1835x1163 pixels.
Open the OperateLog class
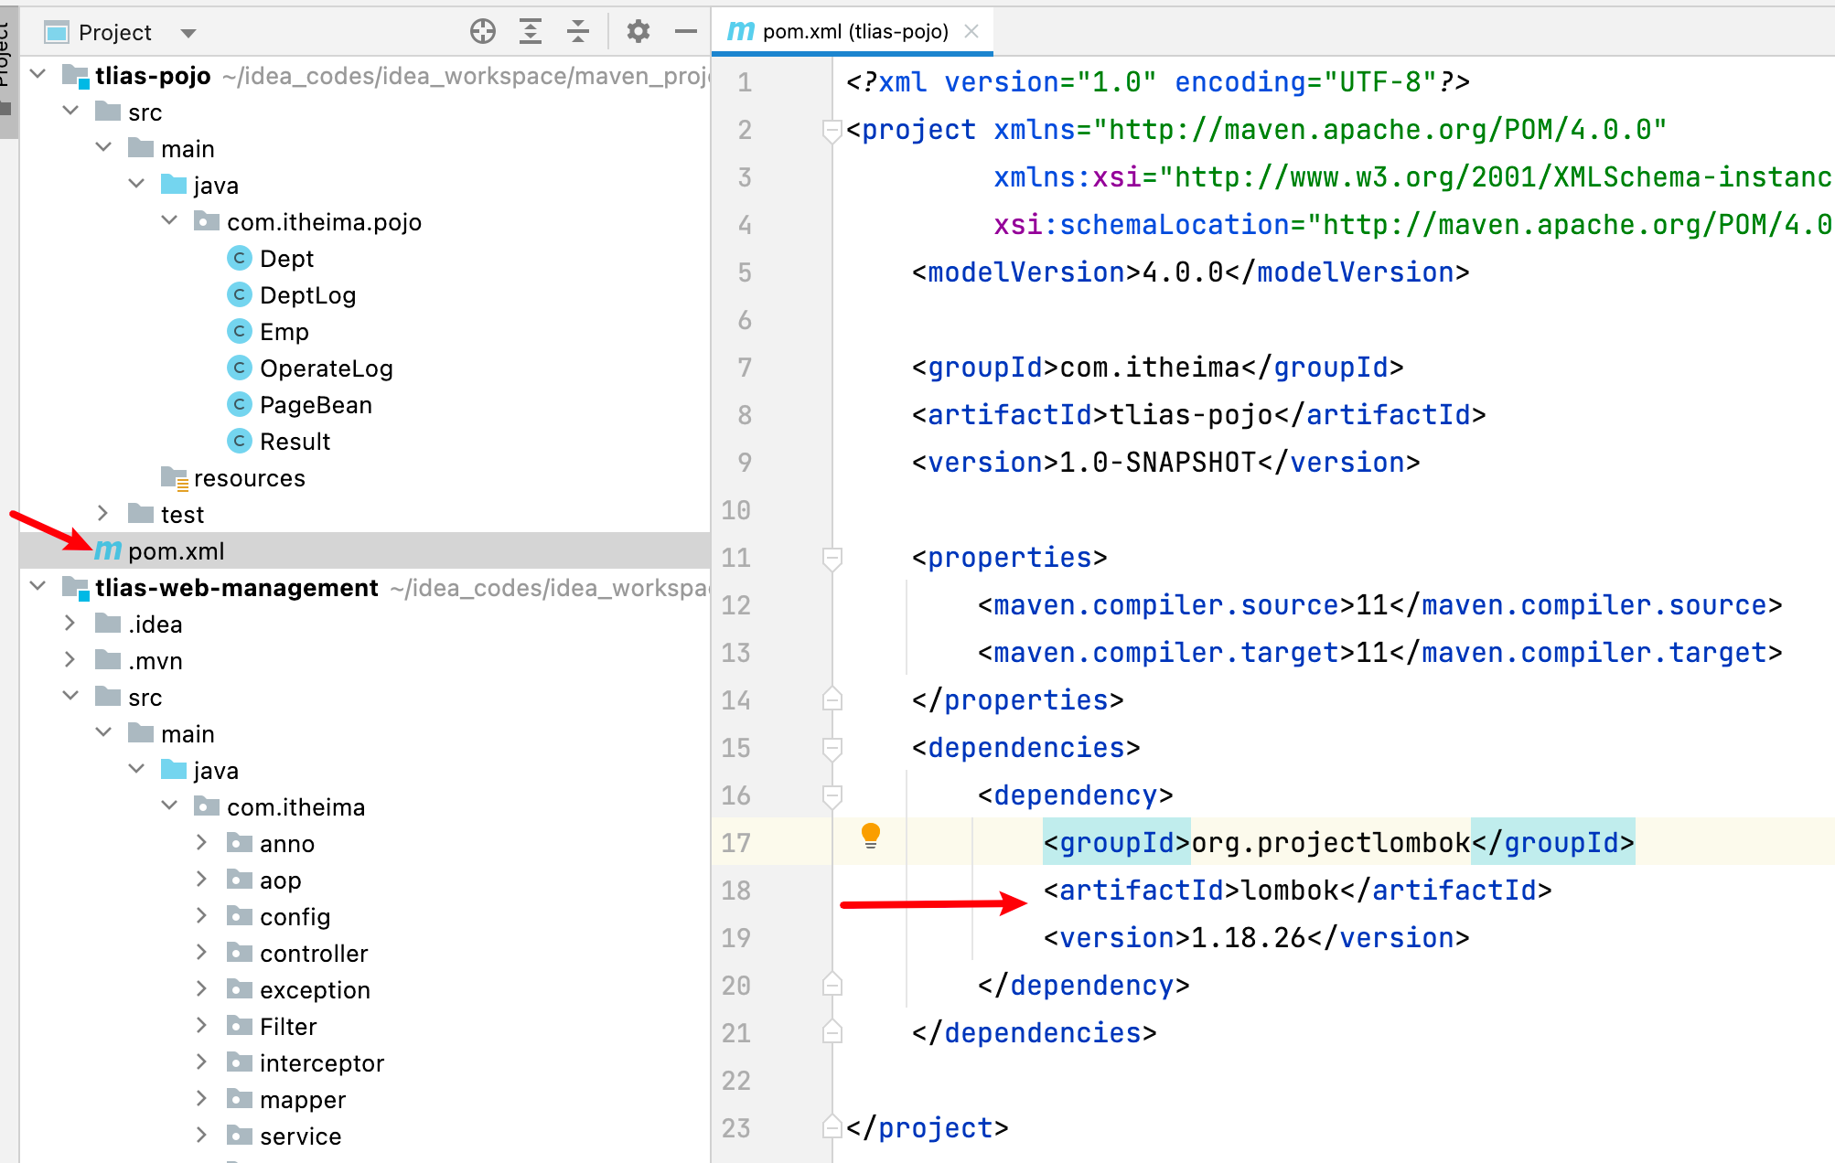tap(325, 368)
